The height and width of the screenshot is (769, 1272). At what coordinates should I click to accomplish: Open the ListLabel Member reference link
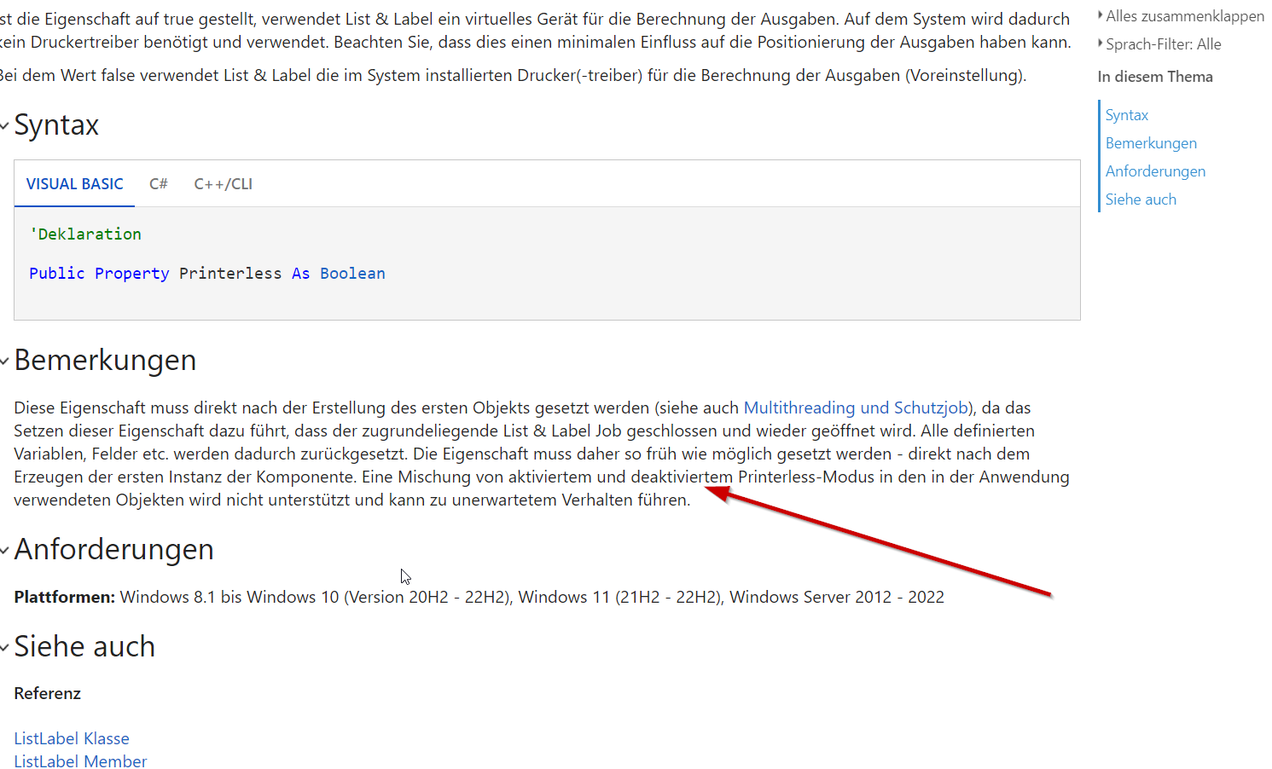[80, 761]
